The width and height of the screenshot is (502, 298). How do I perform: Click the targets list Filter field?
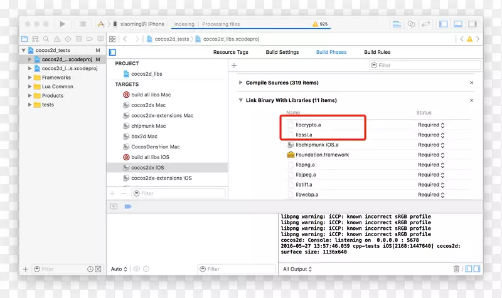click(178, 193)
